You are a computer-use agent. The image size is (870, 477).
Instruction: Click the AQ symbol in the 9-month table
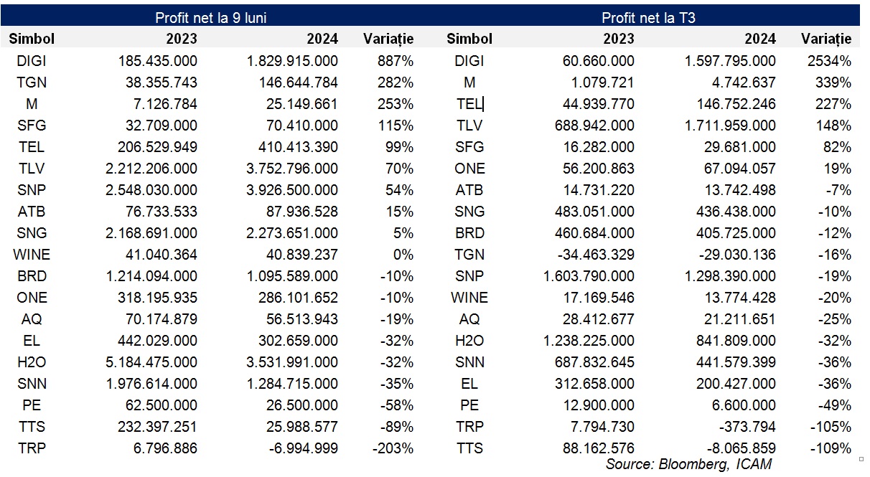tap(32, 319)
